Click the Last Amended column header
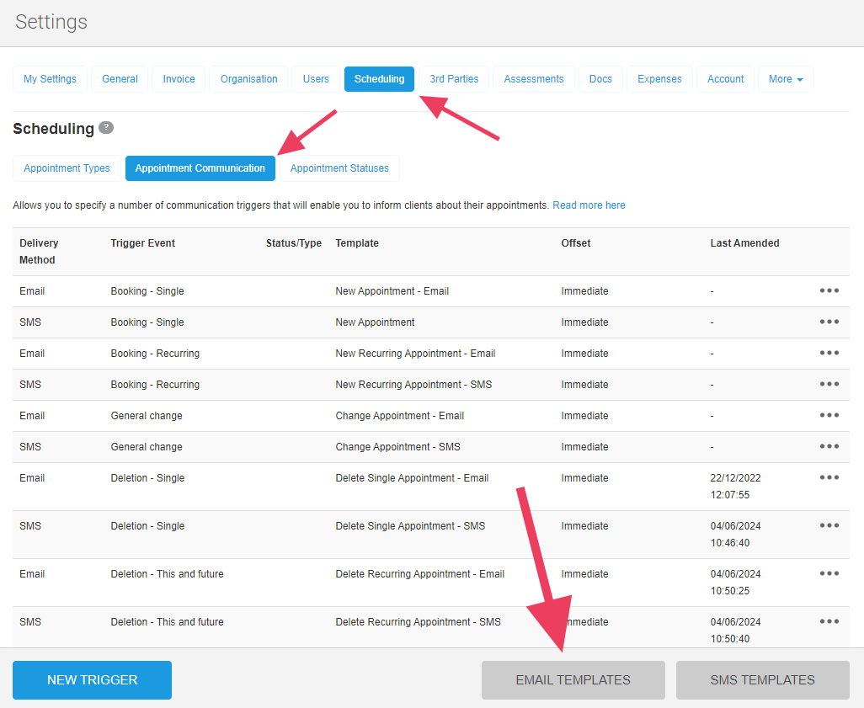864x708 pixels. click(x=744, y=243)
